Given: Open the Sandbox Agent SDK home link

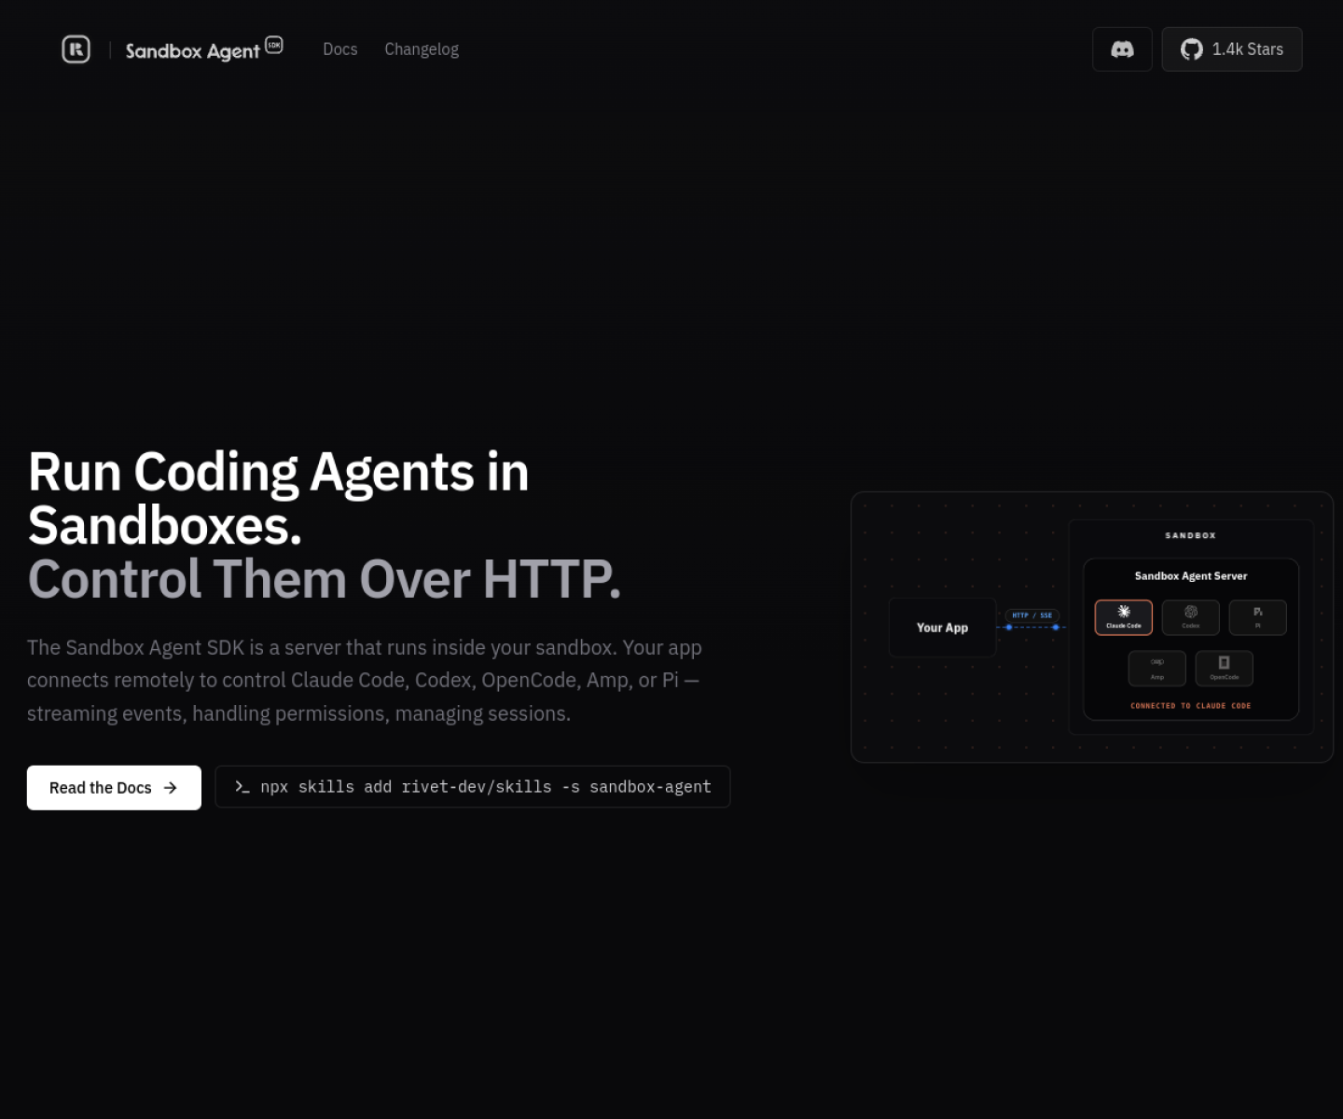Looking at the screenshot, I should (x=204, y=49).
